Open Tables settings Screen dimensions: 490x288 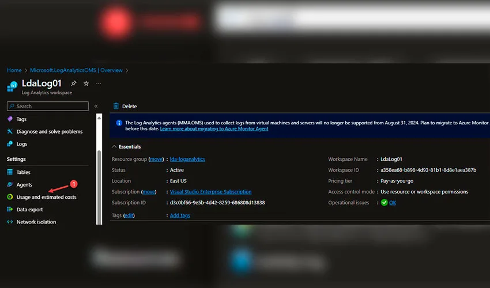[23, 172]
